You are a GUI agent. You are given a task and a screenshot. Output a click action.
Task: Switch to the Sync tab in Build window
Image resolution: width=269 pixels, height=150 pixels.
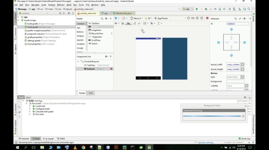coord(28,97)
